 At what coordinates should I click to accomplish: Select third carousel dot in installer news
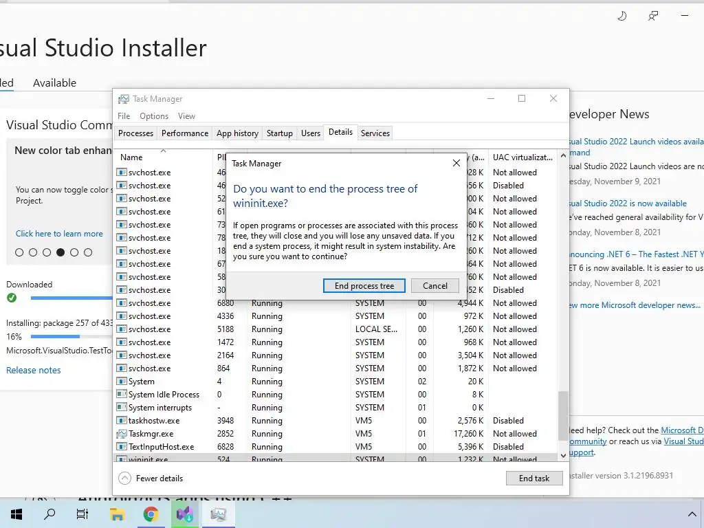[47, 252]
